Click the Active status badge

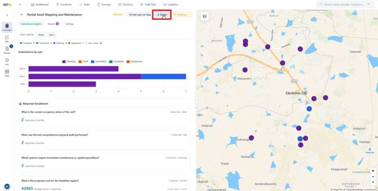tap(118, 15)
